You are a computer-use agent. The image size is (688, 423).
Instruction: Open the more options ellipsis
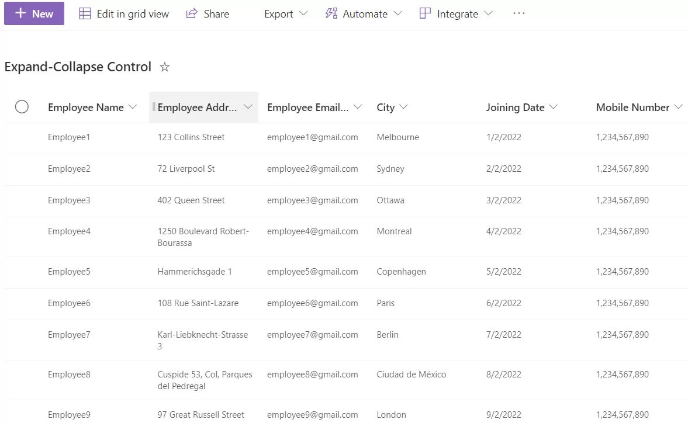(x=518, y=14)
